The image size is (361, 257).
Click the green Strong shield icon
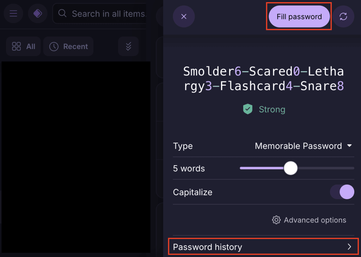tap(248, 109)
